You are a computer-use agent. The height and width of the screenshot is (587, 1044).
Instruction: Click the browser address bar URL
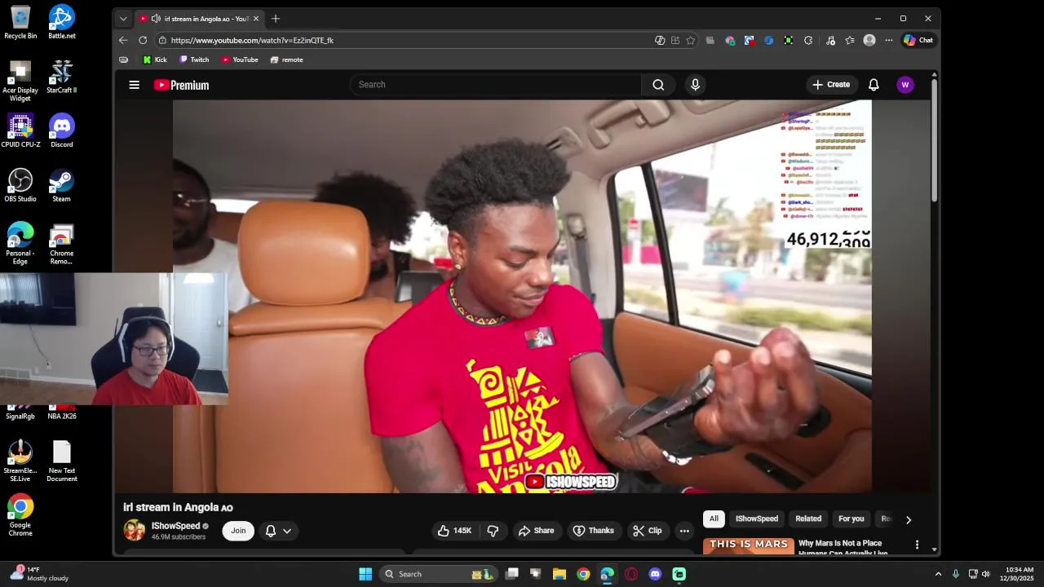pos(252,40)
